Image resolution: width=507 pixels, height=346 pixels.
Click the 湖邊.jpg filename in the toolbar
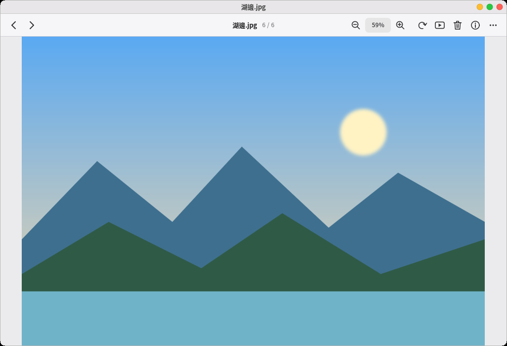point(245,25)
